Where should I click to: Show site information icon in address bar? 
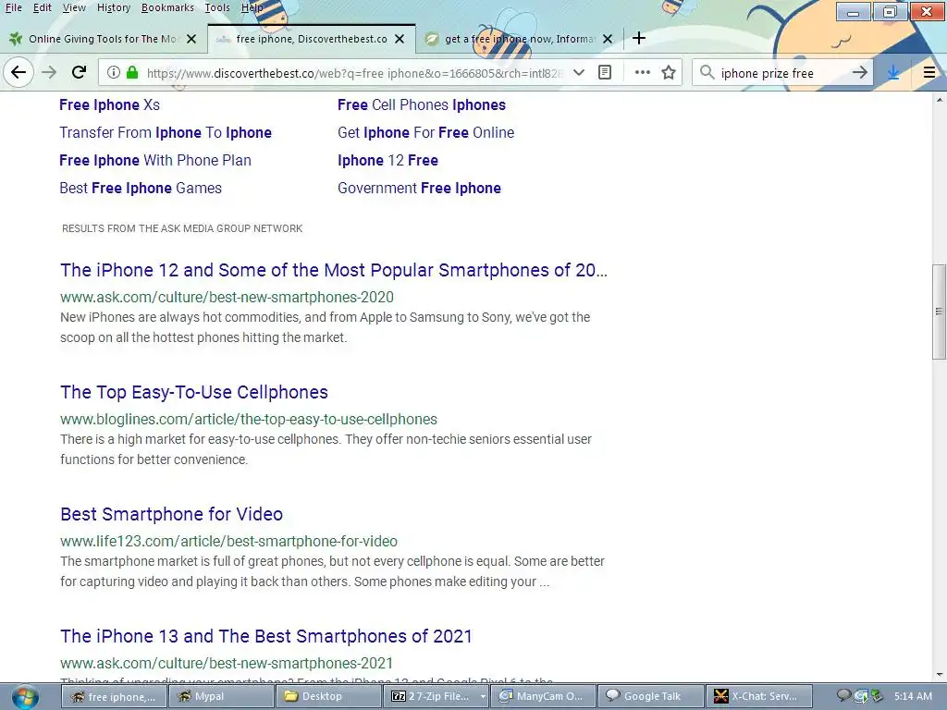pos(113,73)
